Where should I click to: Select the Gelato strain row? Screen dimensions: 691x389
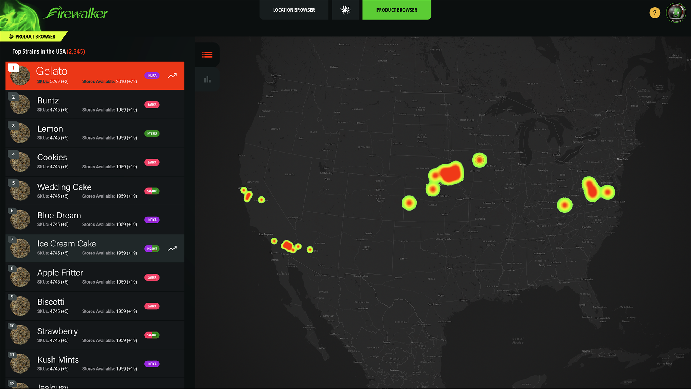tap(95, 76)
